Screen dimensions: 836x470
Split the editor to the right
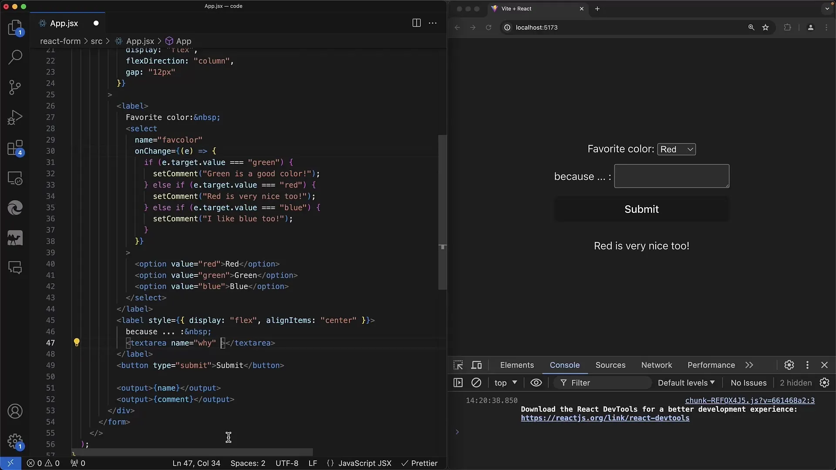tap(416, 23)
